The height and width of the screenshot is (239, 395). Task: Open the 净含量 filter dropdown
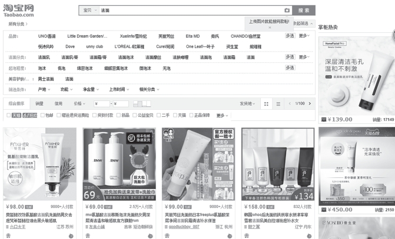(91, 89)
